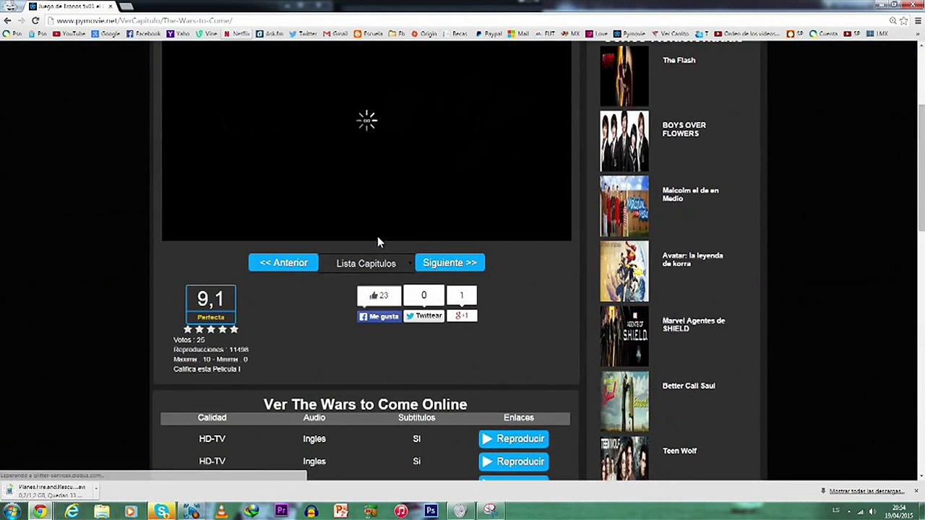
Task: Click the video player loading area
Action: point(366,142)
